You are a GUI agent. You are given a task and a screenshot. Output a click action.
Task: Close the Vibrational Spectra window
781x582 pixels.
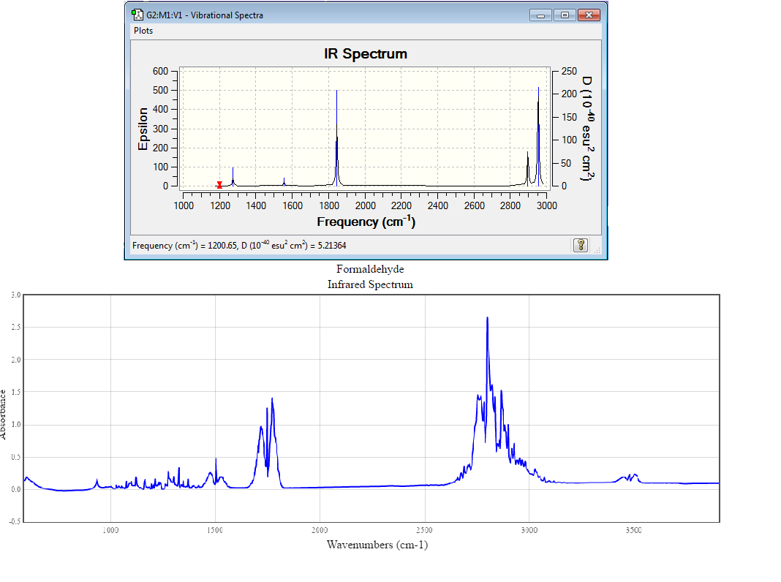coord(588,15)
